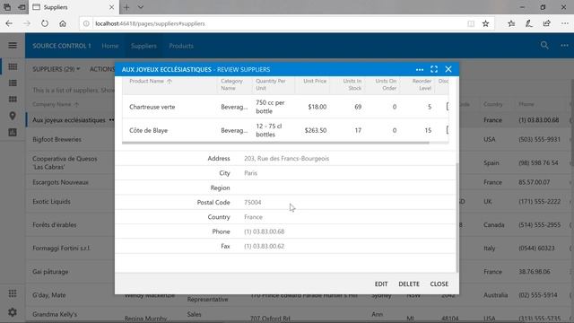Click the Fax value (1) 03.83.00.62
The image size is (574, 323).
point(265,246)
